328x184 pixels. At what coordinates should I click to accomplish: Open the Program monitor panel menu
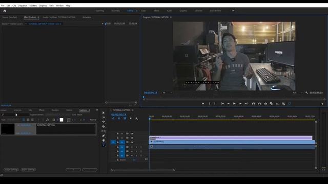(171, 17)
